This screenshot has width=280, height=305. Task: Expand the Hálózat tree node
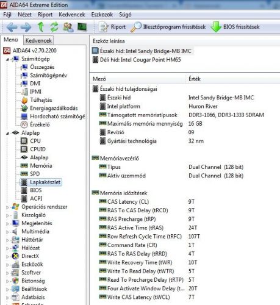[7, 248]
